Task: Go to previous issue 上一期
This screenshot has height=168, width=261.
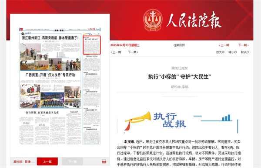Action: click(x=224, y=45)
